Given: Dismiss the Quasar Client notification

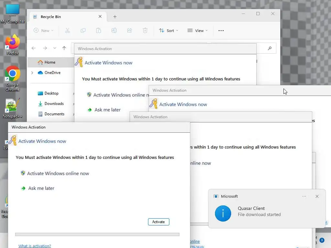Looking at the screenshot, I should click(x=317, y=196).
